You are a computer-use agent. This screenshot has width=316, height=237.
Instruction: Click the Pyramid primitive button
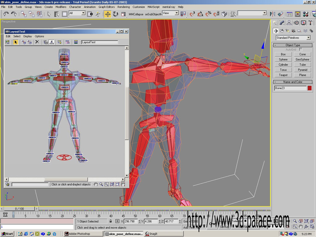[x=302, y=70]
